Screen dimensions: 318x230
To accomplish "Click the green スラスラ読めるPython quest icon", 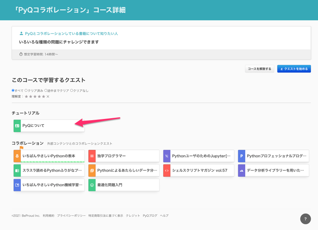I will click(x=17, y=170).
